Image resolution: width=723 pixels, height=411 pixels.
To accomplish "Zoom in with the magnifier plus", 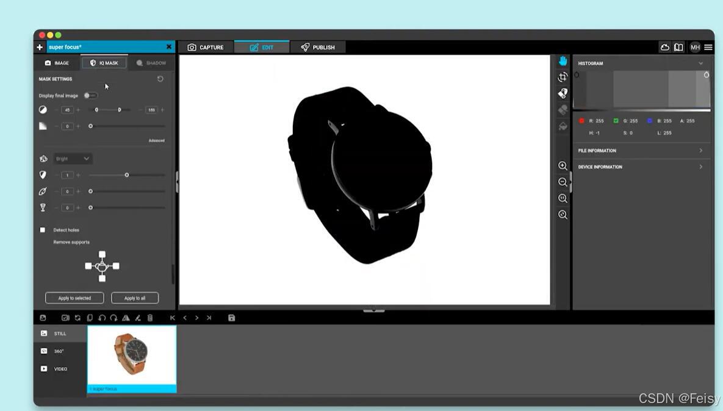I will pyautogui.click(x=563, y=166).
